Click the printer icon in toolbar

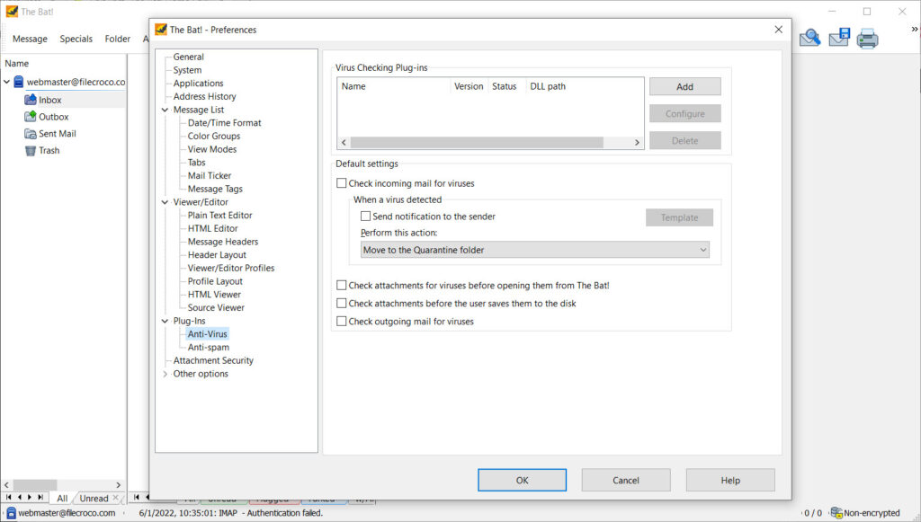(868, 39)
